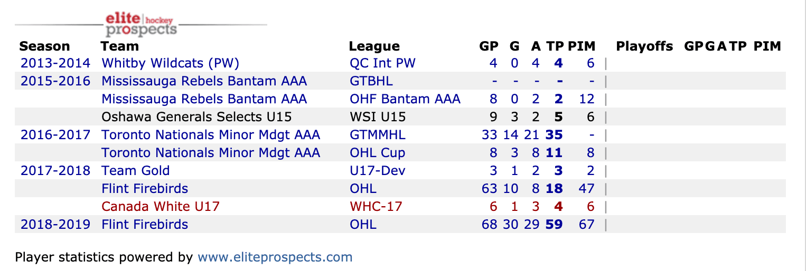Screen dimensions: 806x271
Task: Click the GTMMHL league link
Action: (378, 135)
